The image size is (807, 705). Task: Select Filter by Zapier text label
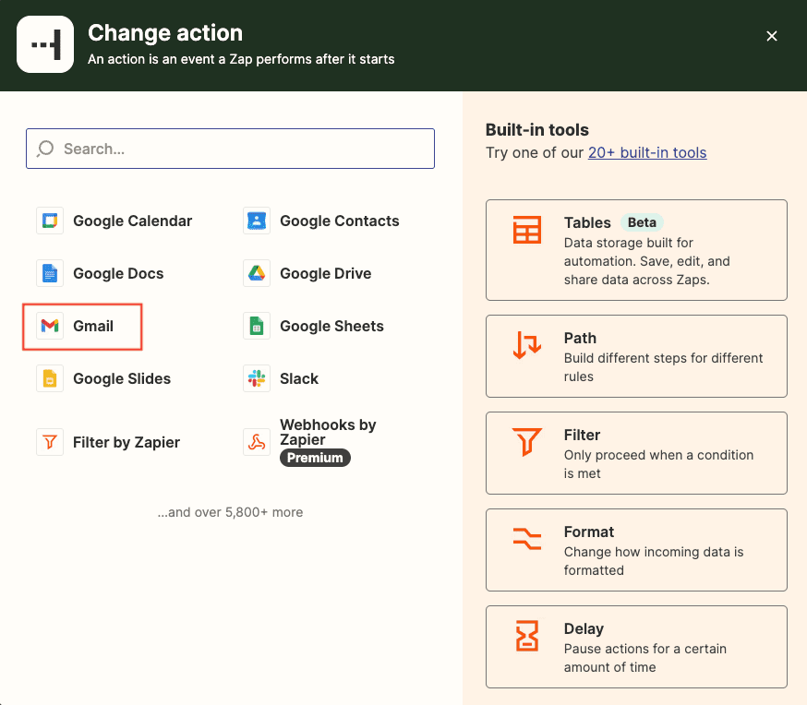(x=126, y=442)
